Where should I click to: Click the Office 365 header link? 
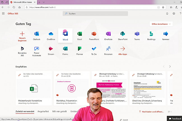[x=13, y=13]
